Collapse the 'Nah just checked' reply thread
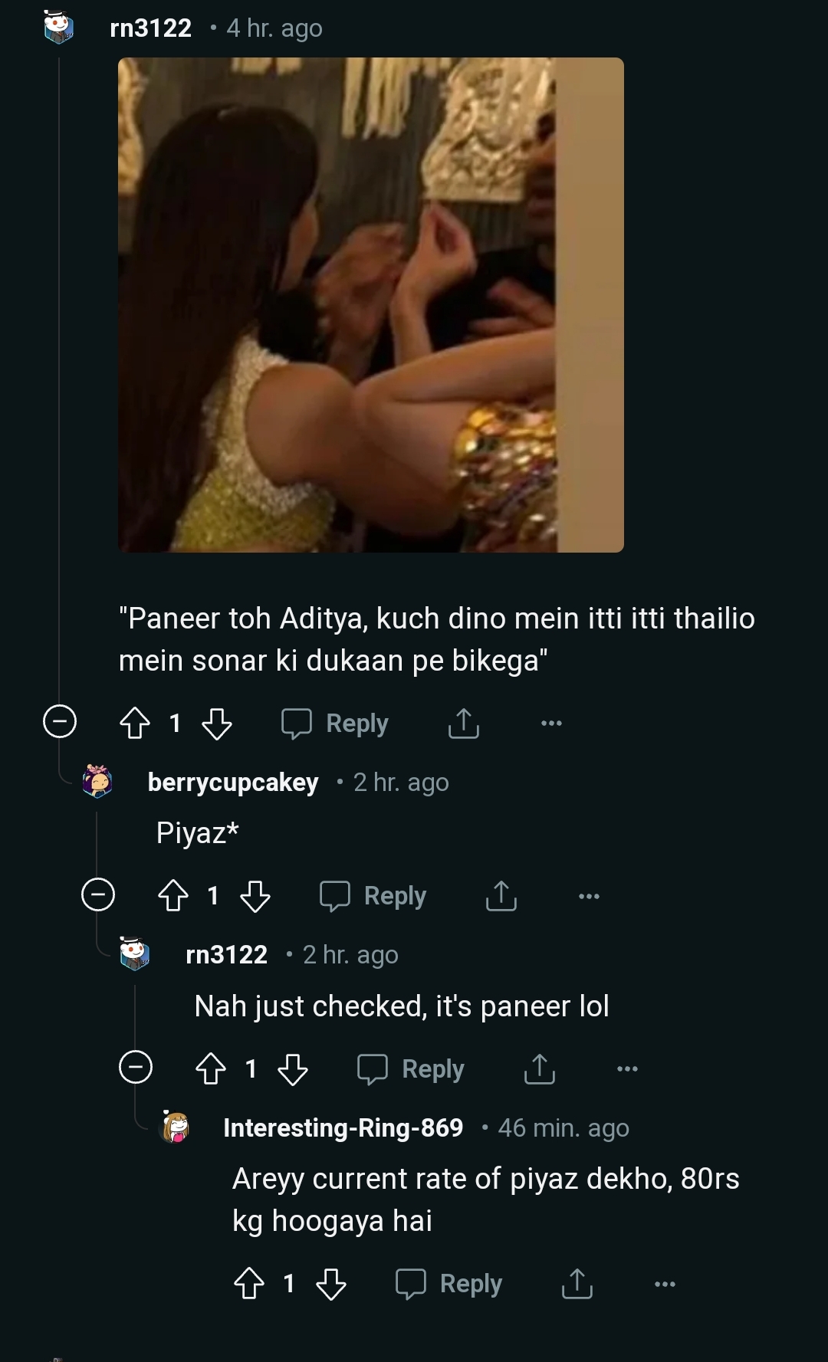 pyautogui.click(x=136, y=1067)
